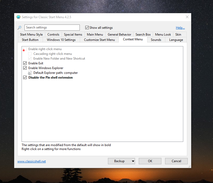This screenshot has width=213, height=183.
Task: Open the Windows 10 Settings tab
Action: [61, 40]
